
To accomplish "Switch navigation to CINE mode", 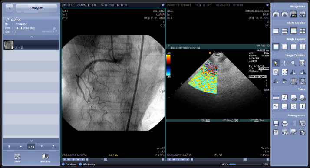I will point(302,14).
